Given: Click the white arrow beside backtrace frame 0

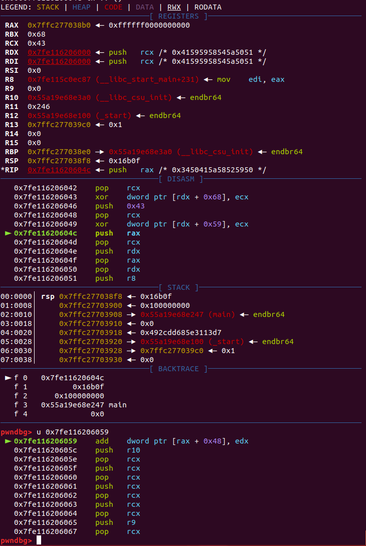Looking at the screenshot, I should pos(8,378).
